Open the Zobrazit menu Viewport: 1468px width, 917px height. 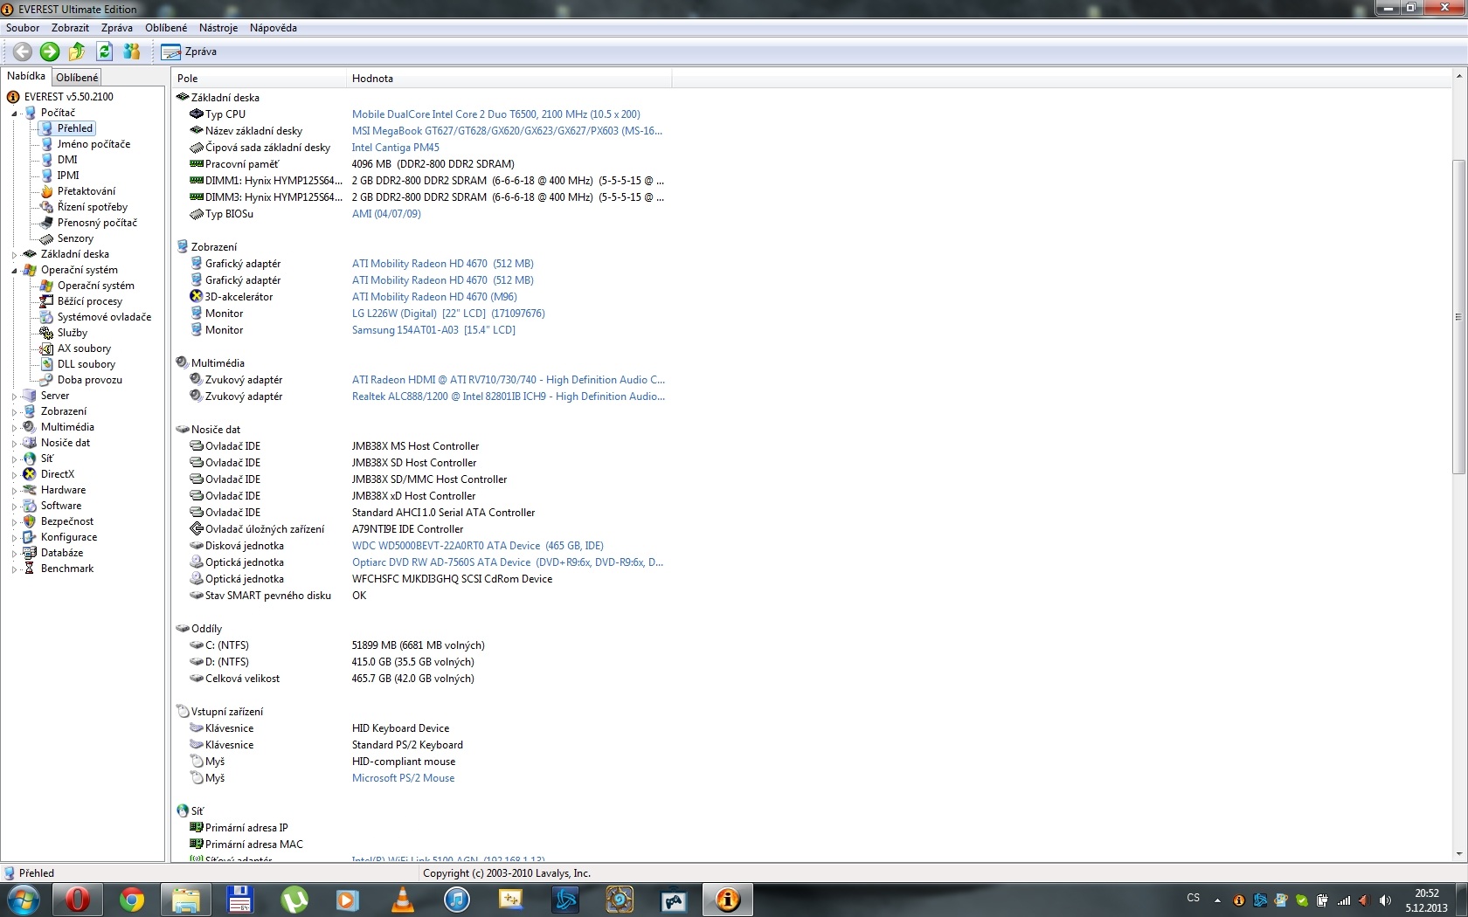pos(70,28)
